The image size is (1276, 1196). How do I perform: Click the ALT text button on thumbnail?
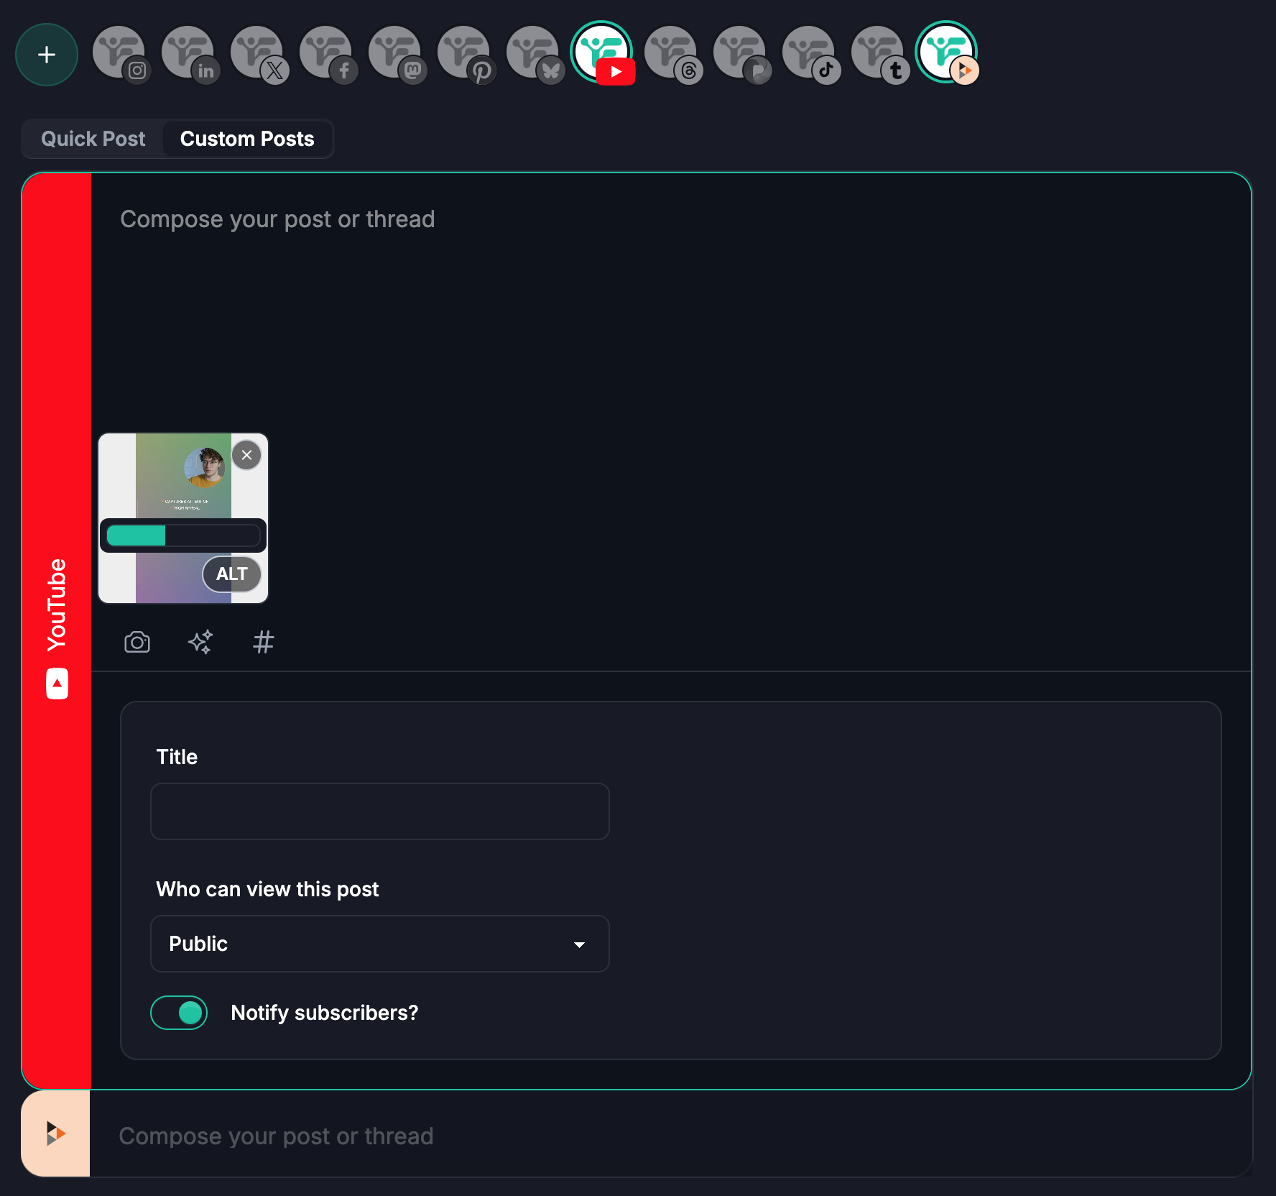click(231, 574)
